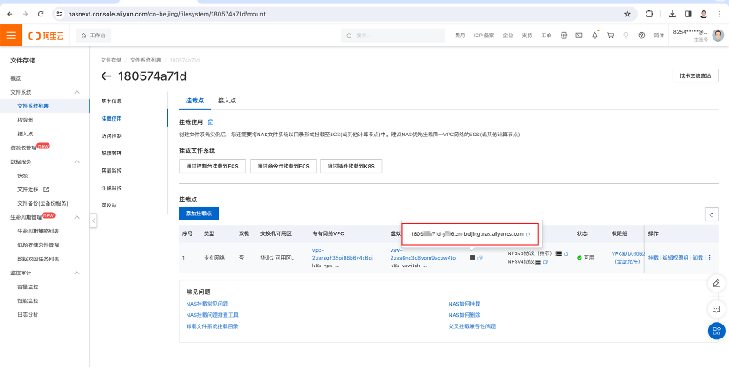
Task: Click the doc icon beside 挂载使用
Action: (x=211, y=122)
